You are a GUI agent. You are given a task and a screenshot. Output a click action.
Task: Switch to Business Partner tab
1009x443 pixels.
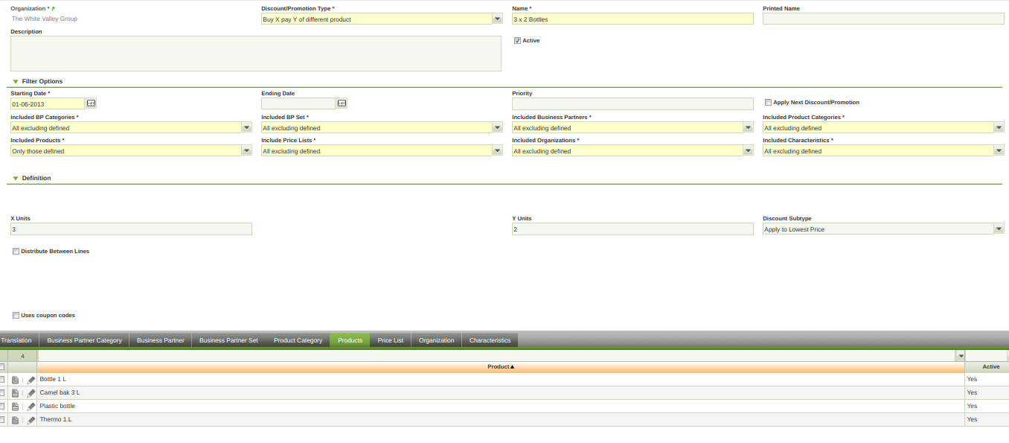tap(160, 340)
